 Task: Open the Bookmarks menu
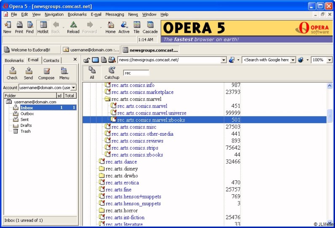77,14
